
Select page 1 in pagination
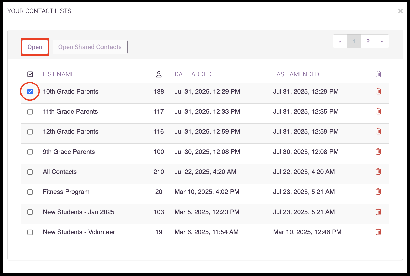pos(354,41)
